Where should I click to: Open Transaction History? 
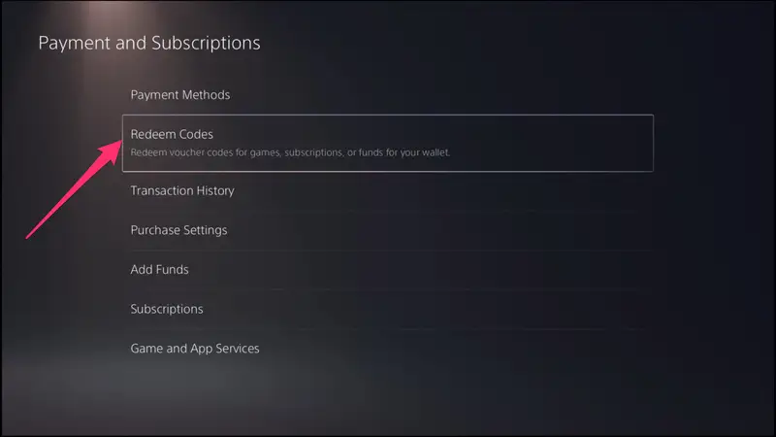pos(182,190)
